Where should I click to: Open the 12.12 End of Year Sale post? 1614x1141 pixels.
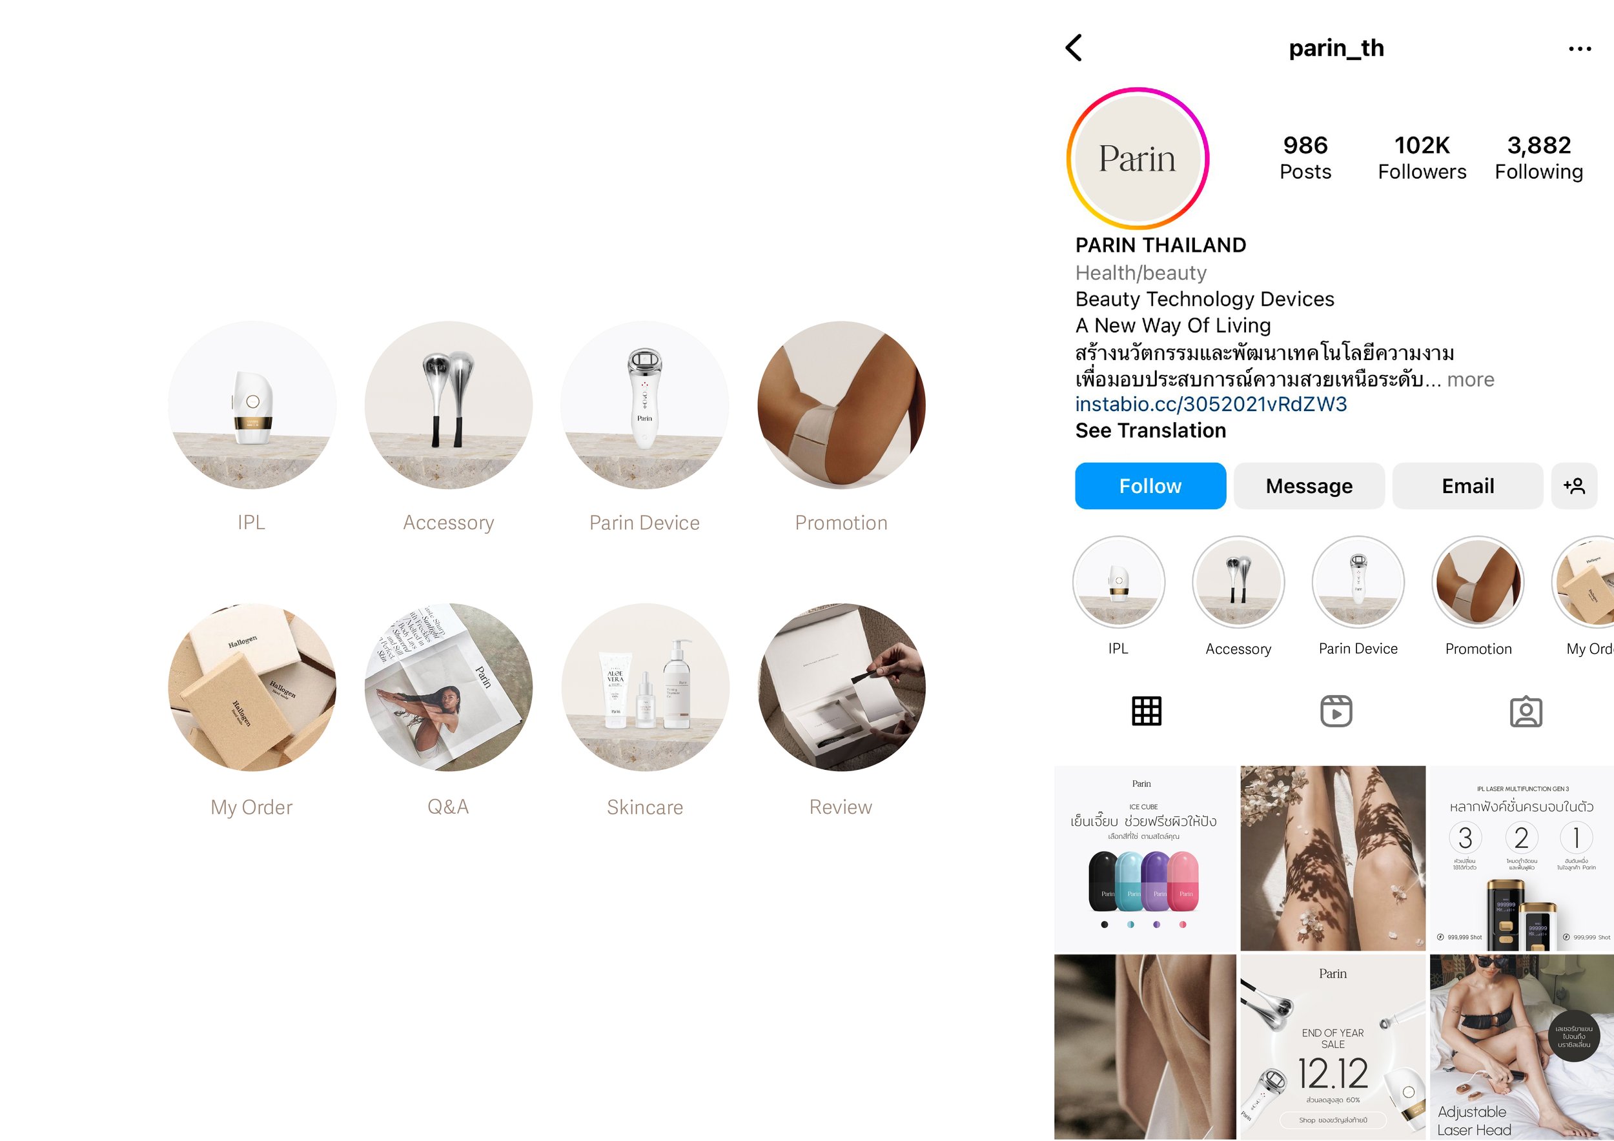1333,1047
